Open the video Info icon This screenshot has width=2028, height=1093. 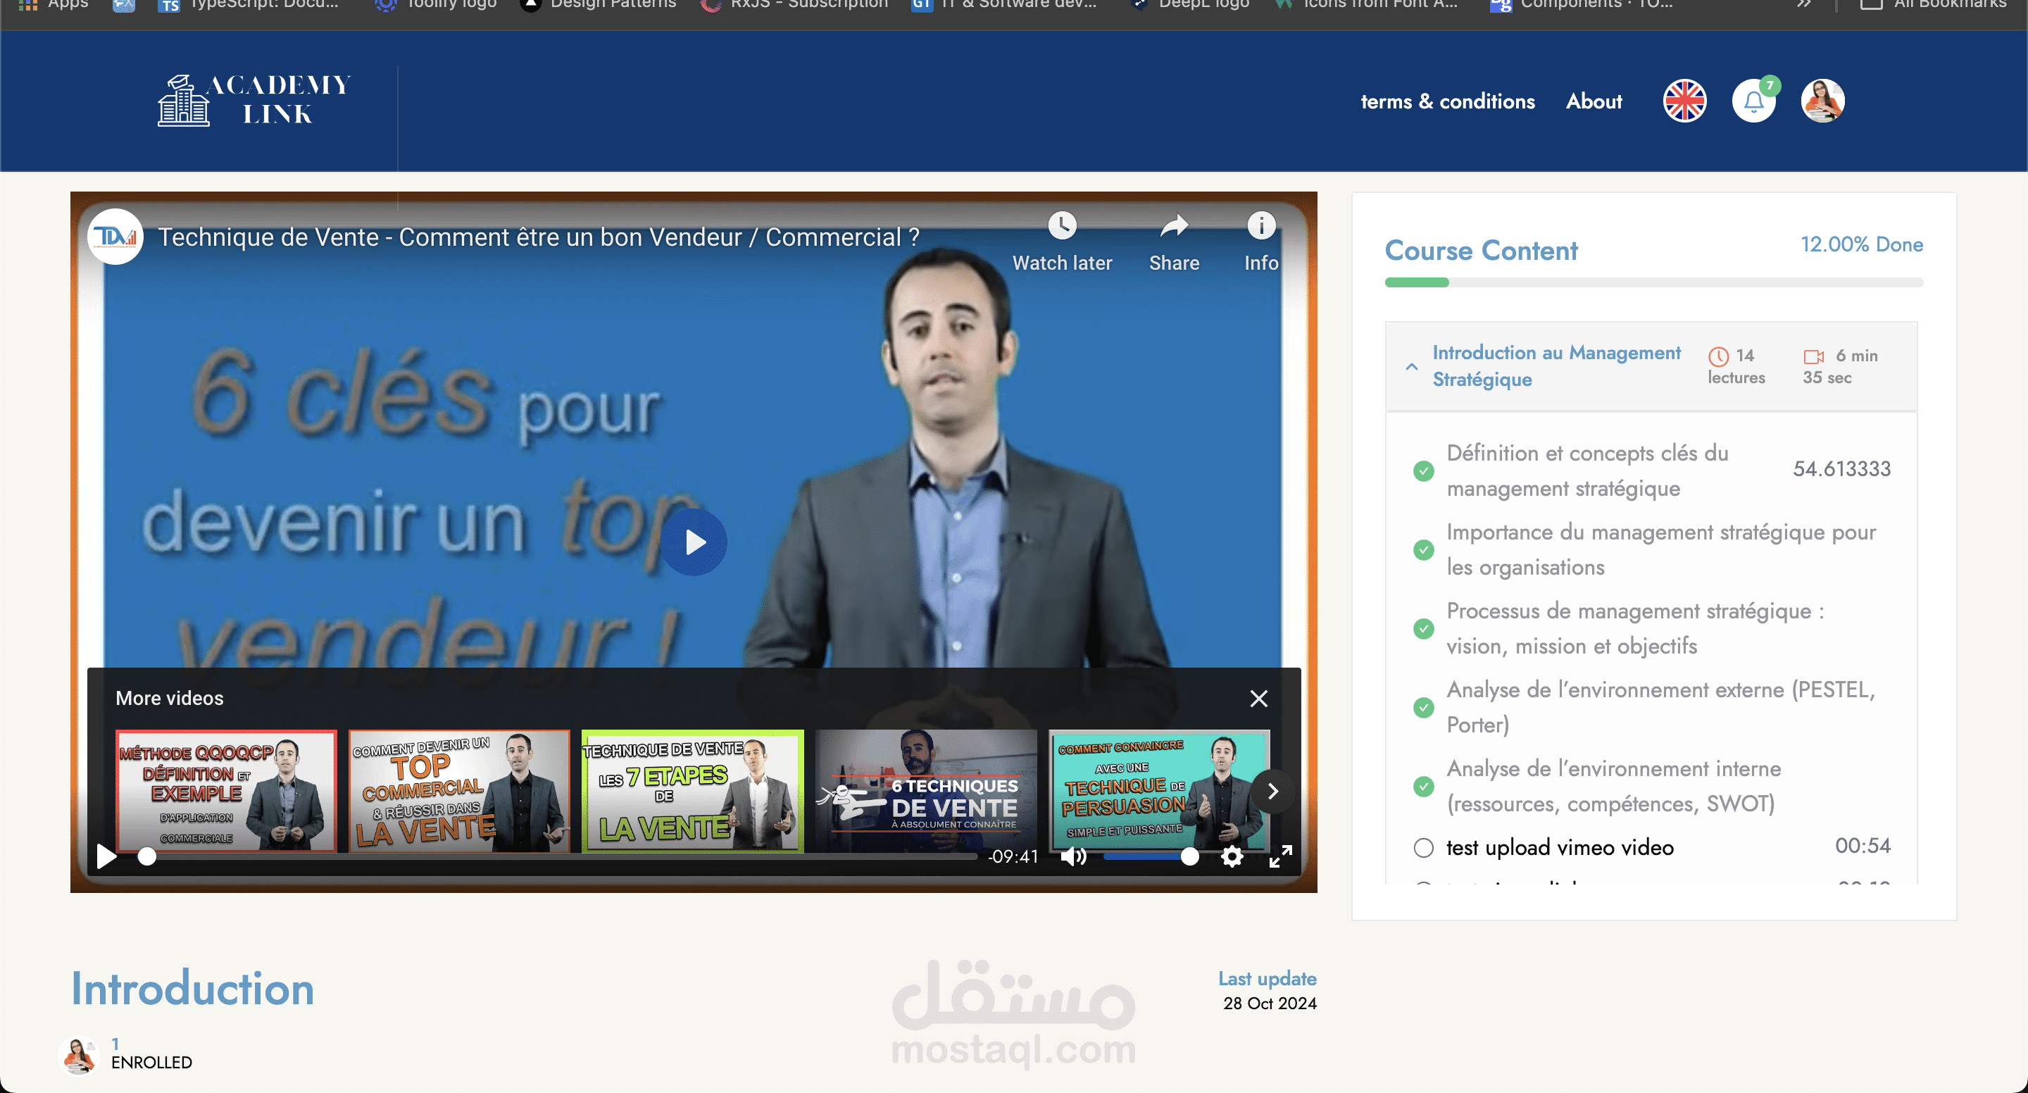1260,227
